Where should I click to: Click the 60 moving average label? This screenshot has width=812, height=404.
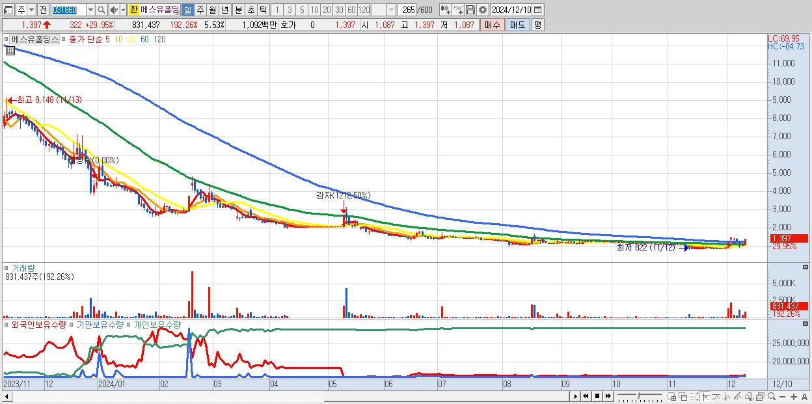(144, 39)
